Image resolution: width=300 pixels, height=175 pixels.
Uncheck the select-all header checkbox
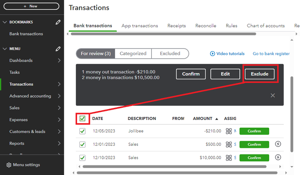(82, 119)
